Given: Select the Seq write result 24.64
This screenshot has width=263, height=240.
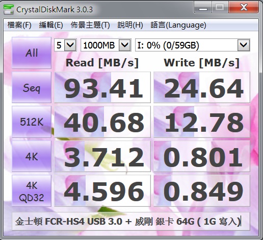Looking at the screenshot, I should point(202,87).
